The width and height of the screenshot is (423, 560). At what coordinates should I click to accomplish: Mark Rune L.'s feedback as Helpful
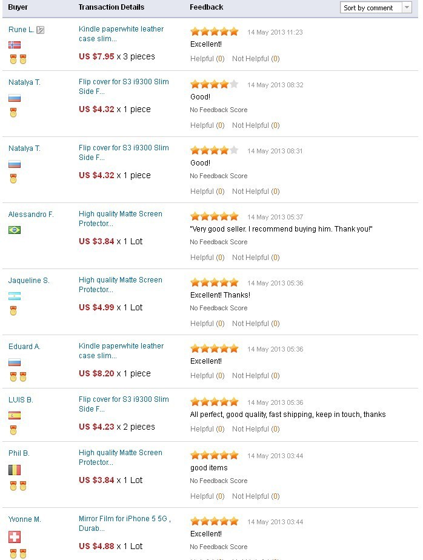[207, 59]
